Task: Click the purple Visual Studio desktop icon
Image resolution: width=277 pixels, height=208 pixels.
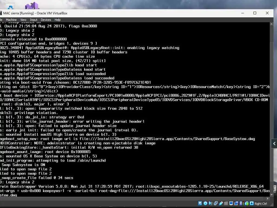Action: (x=32, y=6)
